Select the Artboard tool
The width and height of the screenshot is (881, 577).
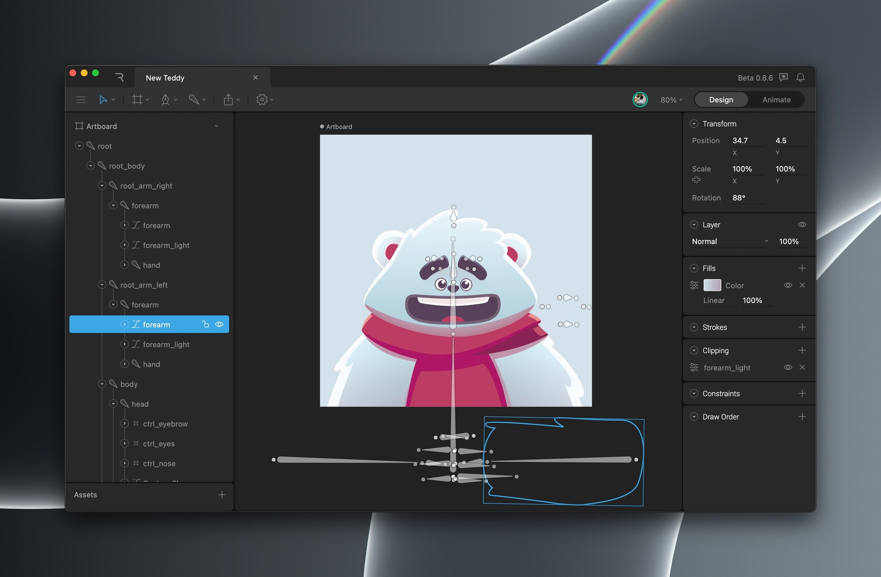(x=137, y=99)
